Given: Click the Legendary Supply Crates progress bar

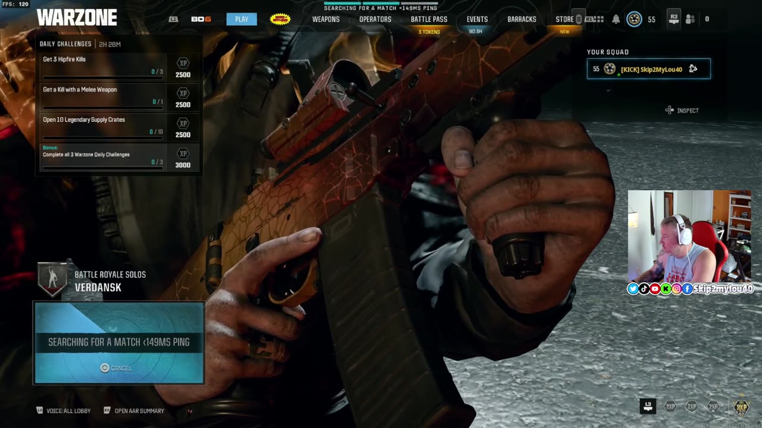Looking at the screenshot, I should [103, 138].
